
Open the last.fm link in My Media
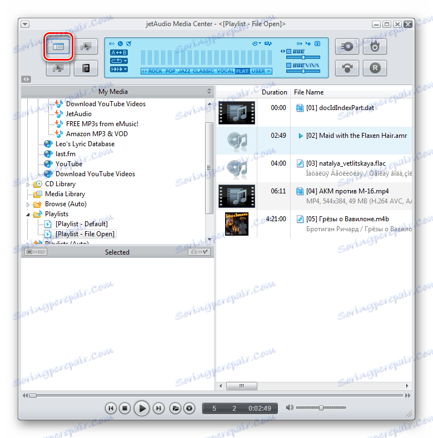(66, 154)
